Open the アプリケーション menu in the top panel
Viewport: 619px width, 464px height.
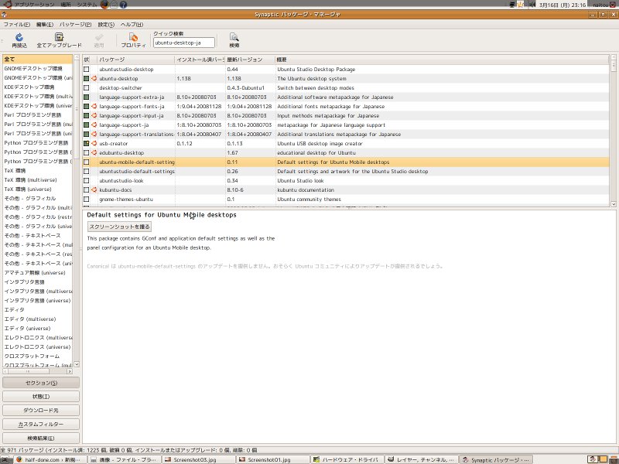click(34, 5)
